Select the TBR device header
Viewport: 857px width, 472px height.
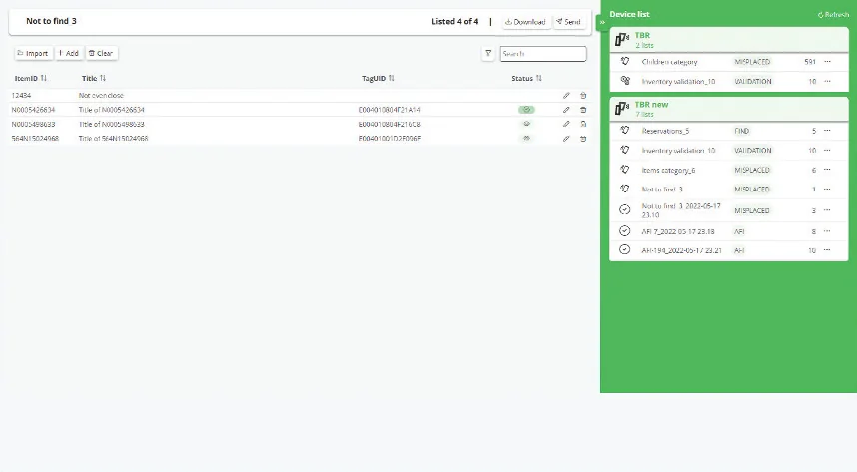[x=729, y=40]
